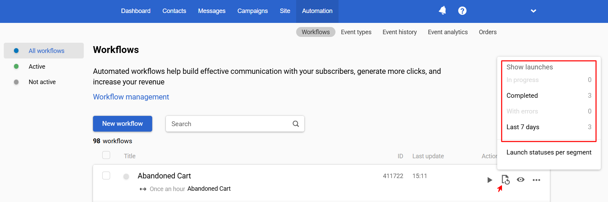Click the workflow ID 411722
This screenshot has height=202, width=608.
pos(393,176)
